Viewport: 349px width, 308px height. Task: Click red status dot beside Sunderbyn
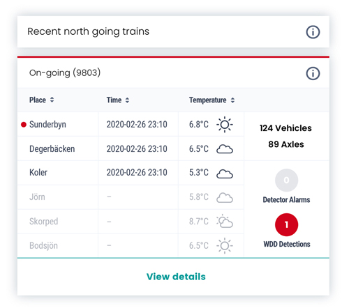point(24,125)
